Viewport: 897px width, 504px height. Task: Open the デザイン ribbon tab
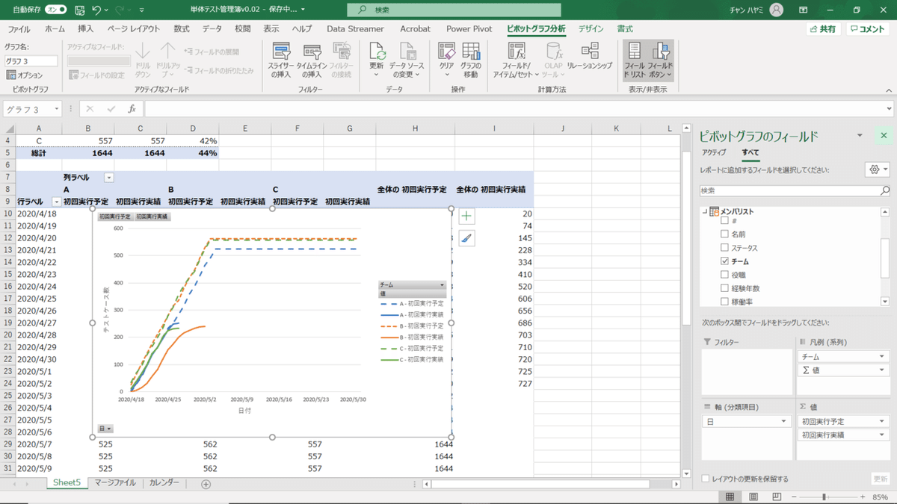(591, 29)
